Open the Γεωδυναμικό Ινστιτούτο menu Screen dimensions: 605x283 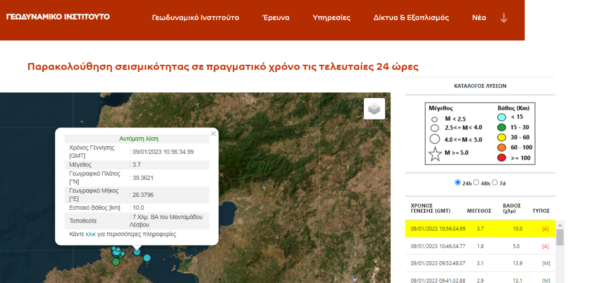(195, 18)
